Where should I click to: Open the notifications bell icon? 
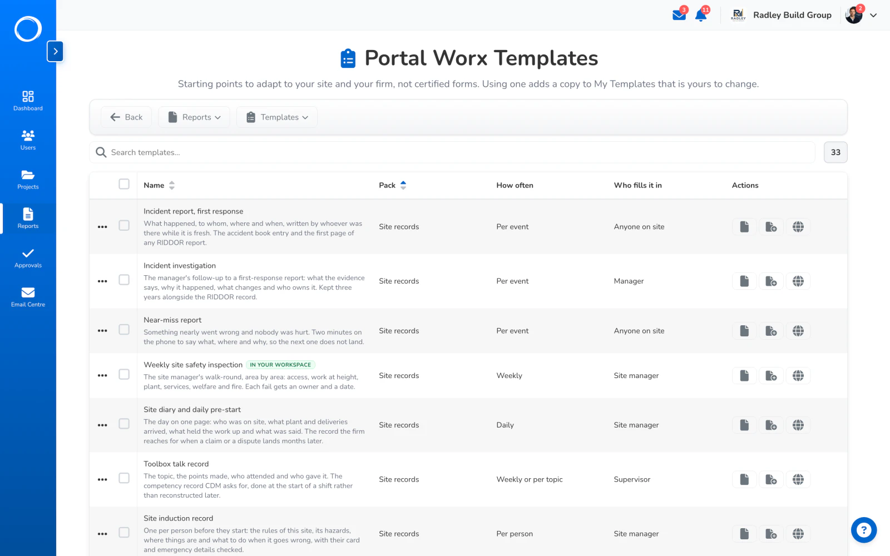click(x=701, y=15)
